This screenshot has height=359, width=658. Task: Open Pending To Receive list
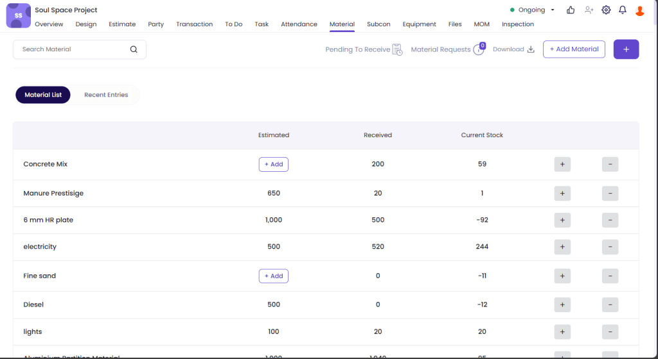pos(364,49)
